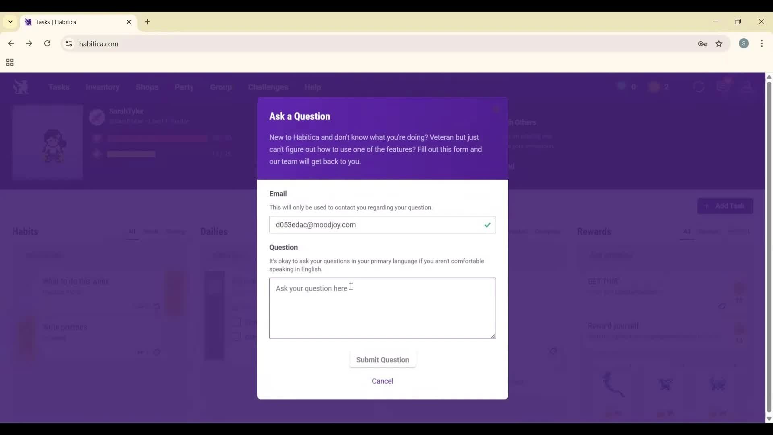Open notifications in the Habitica header
773x435 pixels.
(x=724, y=86)
